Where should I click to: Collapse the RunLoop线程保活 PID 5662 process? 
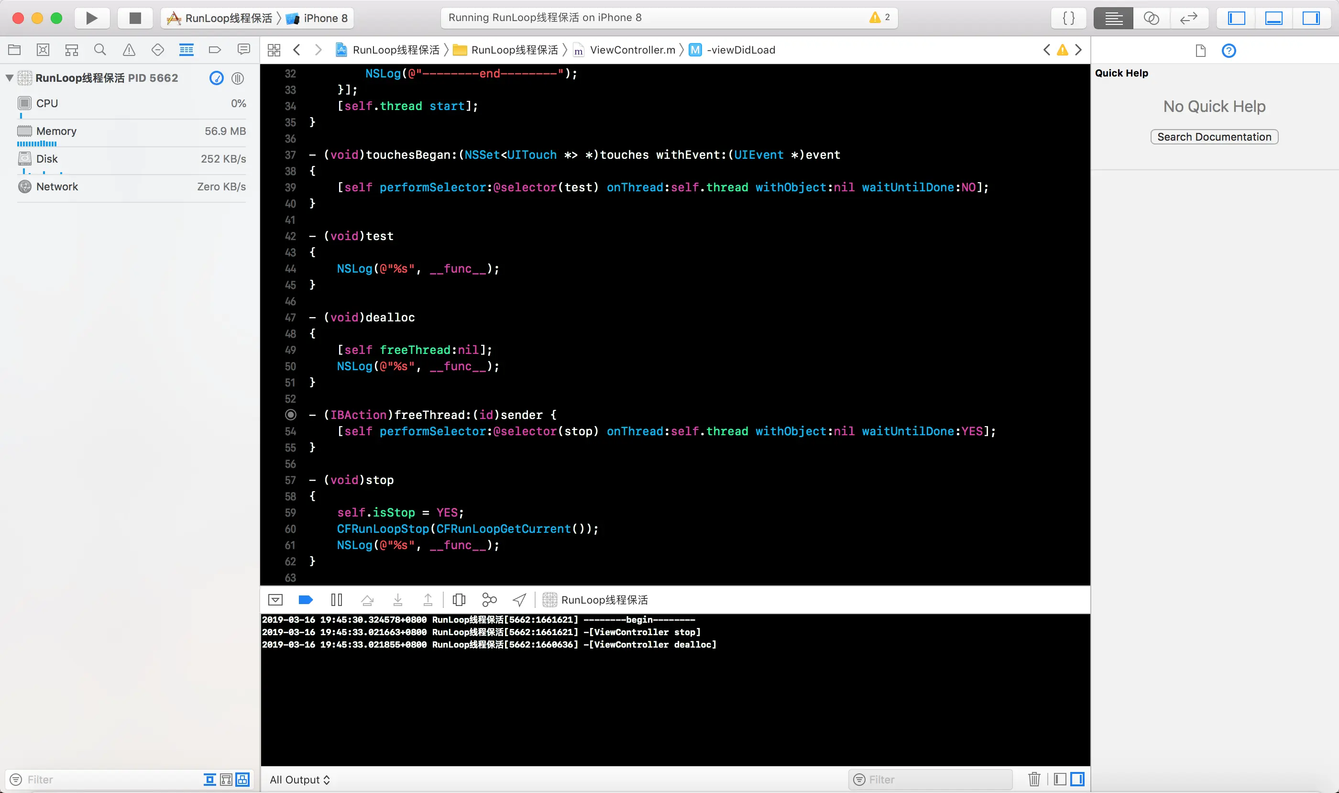tap(9, 78)
